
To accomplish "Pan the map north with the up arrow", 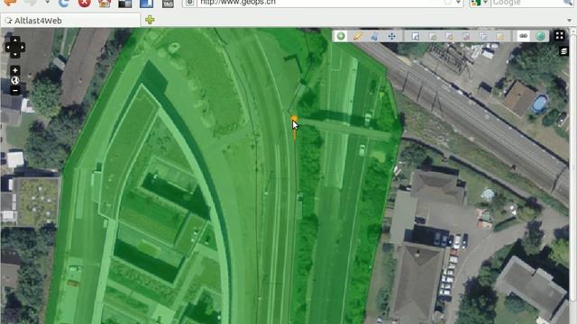I will pos(15,40).
